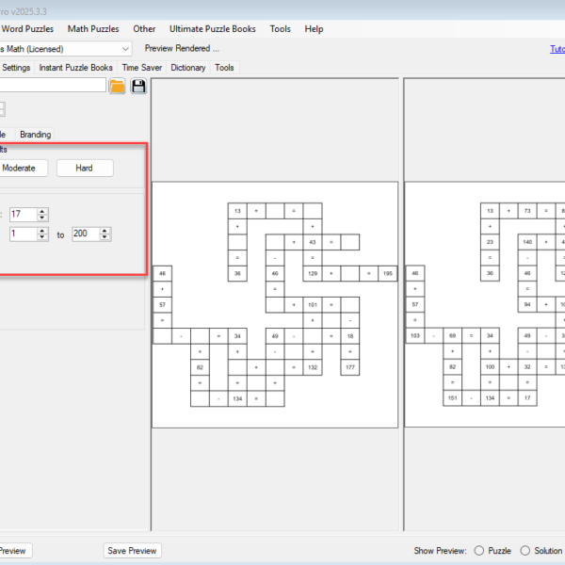Open the Branding tab

[36, 135]
